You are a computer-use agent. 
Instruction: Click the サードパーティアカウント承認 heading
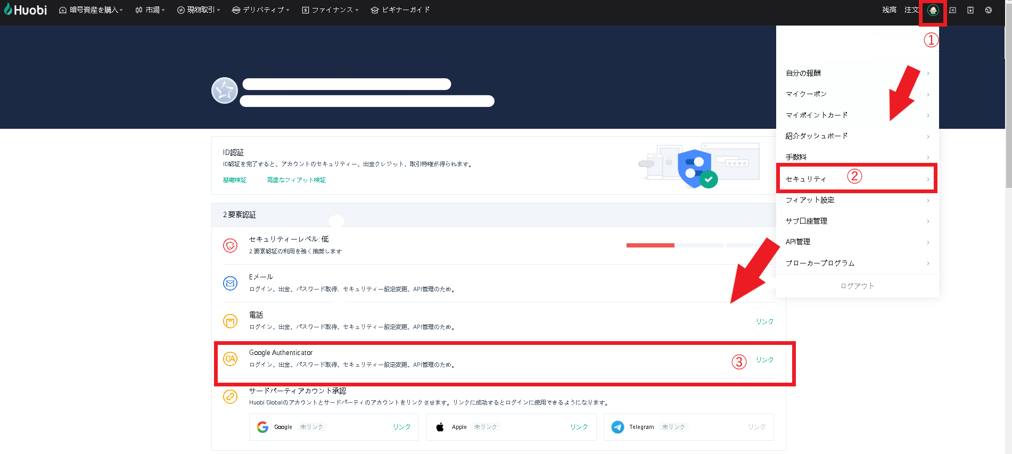tap(298, 391)
